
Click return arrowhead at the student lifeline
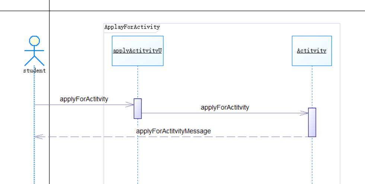pos(38,137)
